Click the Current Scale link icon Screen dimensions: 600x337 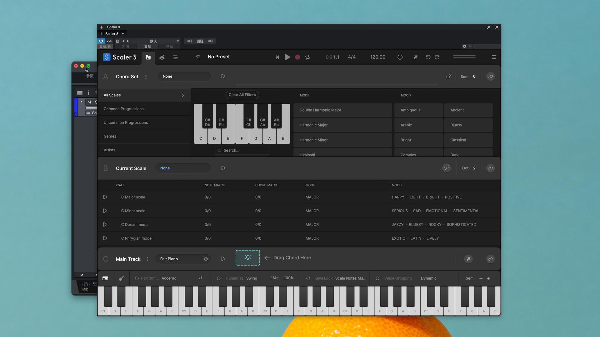coord(491,168)
